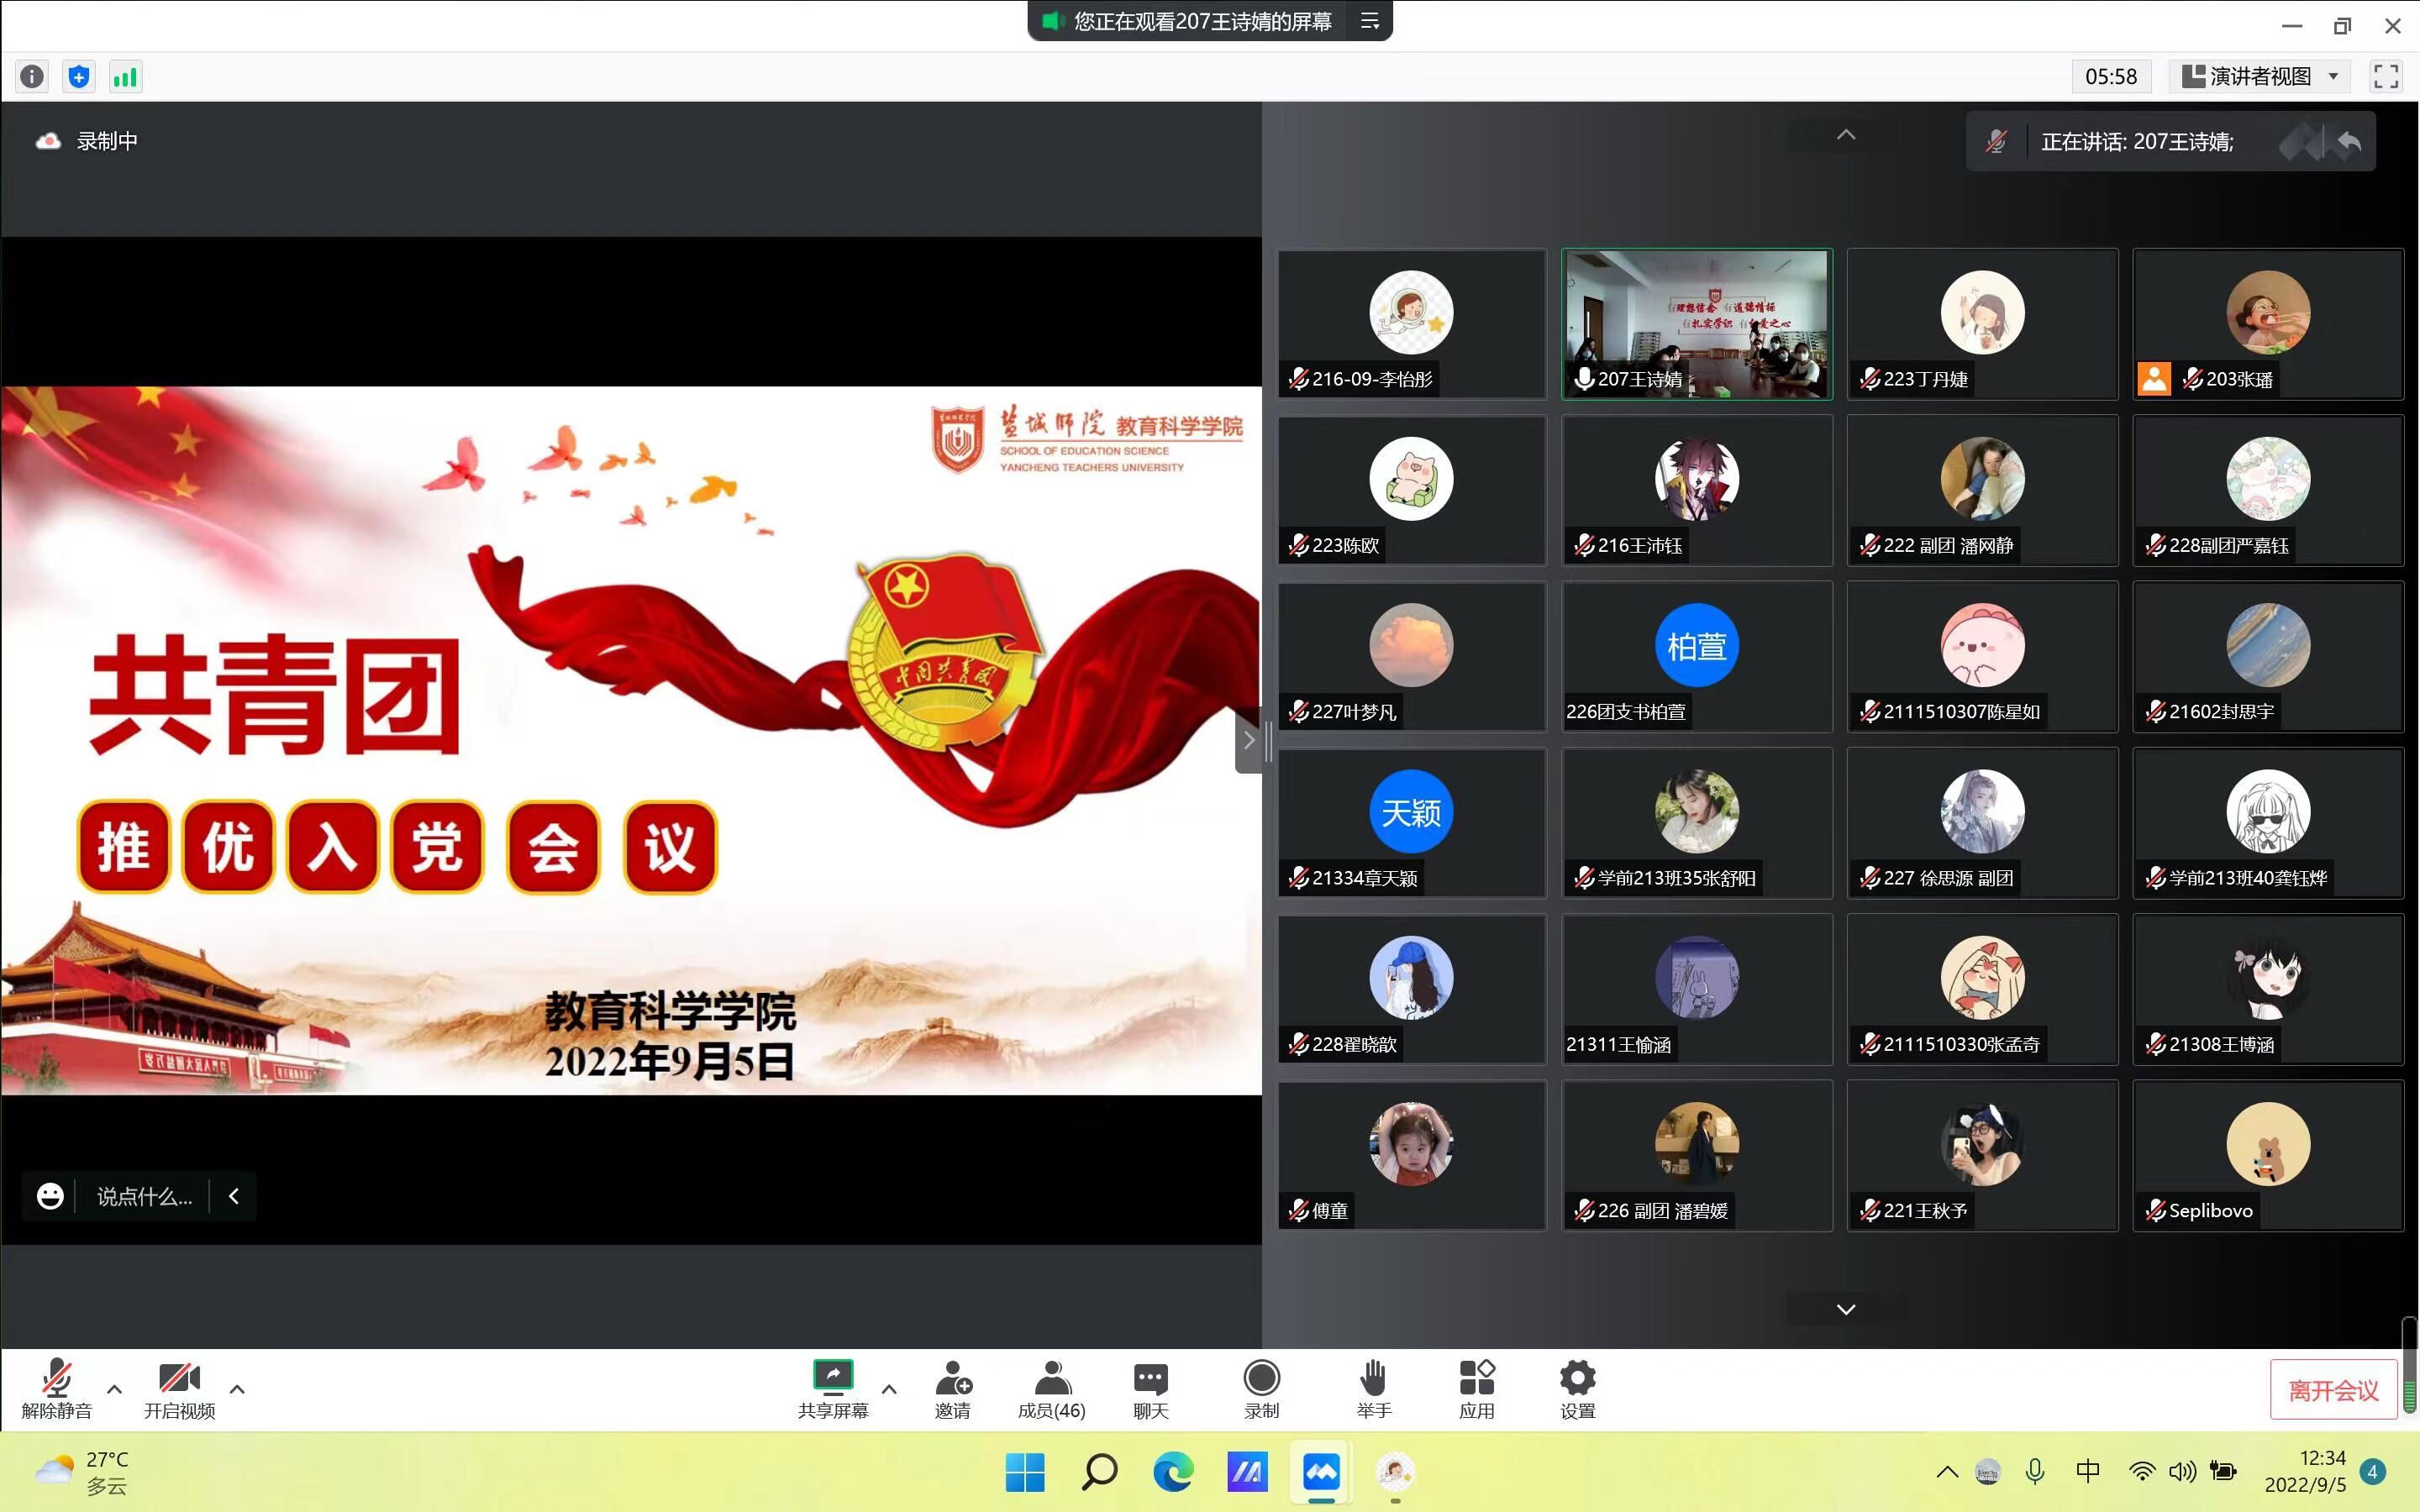Select 207 Wang Shijing's video thumbnail

1696,324
